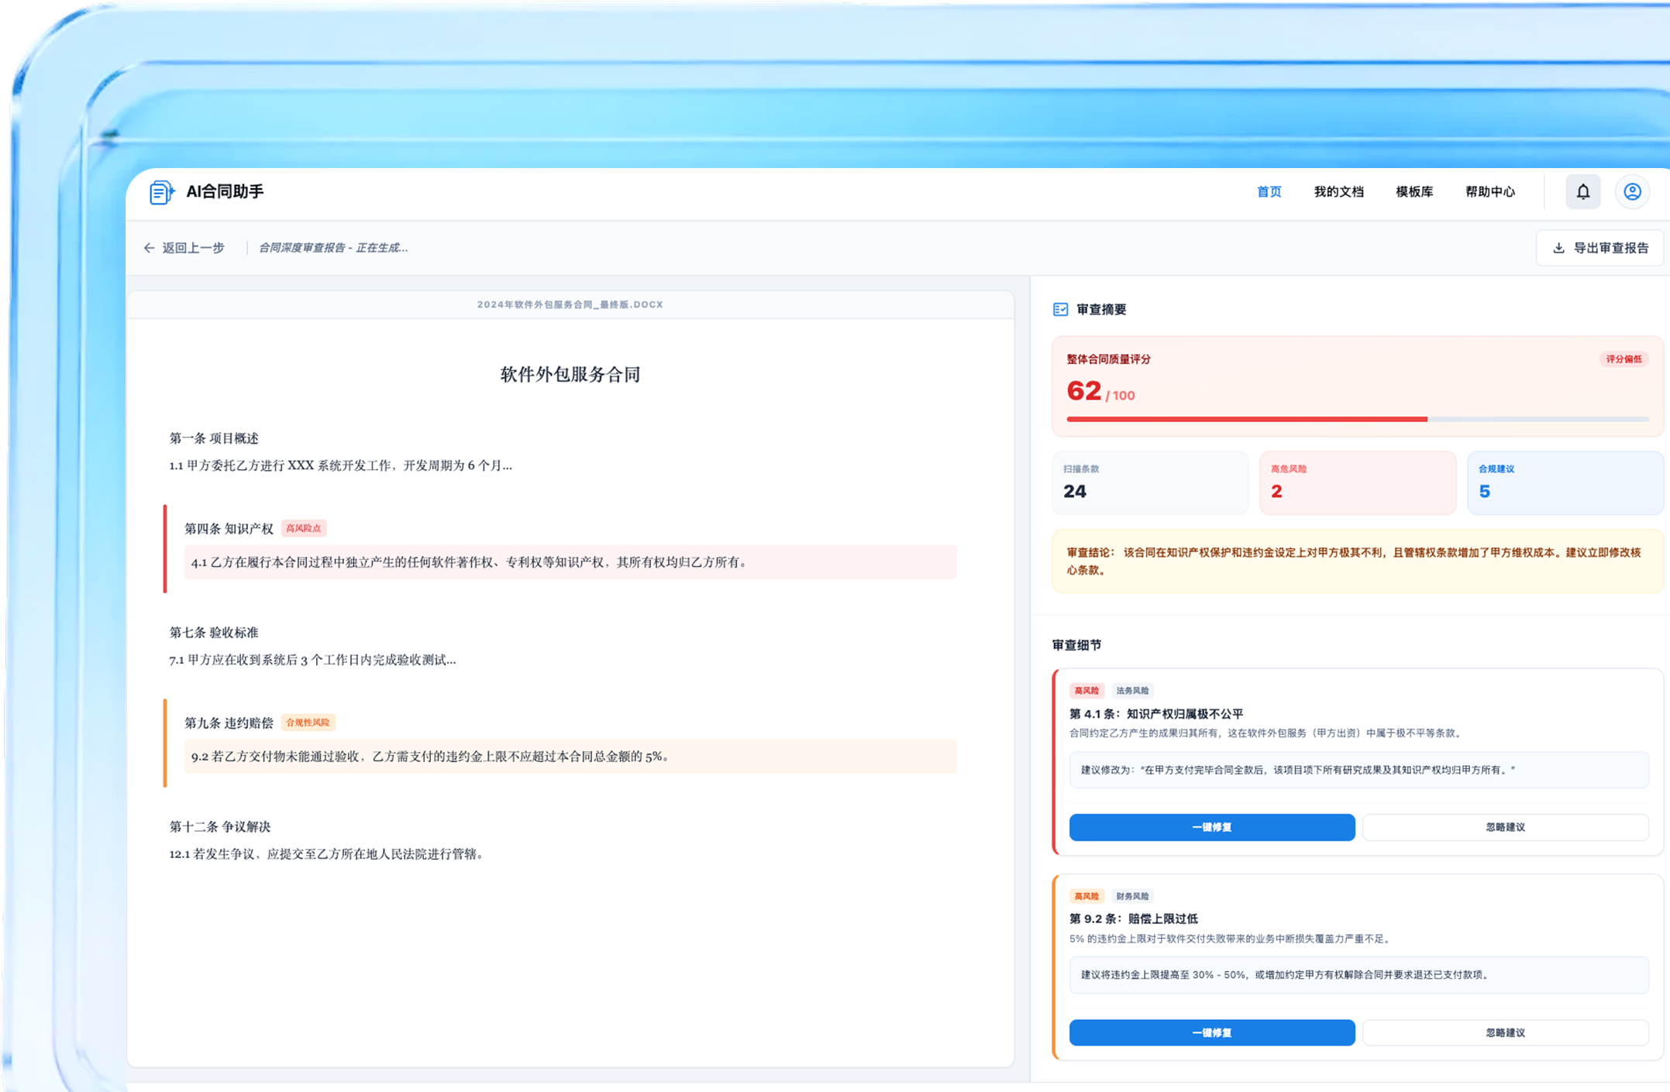This screenshot has width=1670, height=1092.
Task: Go back with 返回上一步
Action: [184, 248]
